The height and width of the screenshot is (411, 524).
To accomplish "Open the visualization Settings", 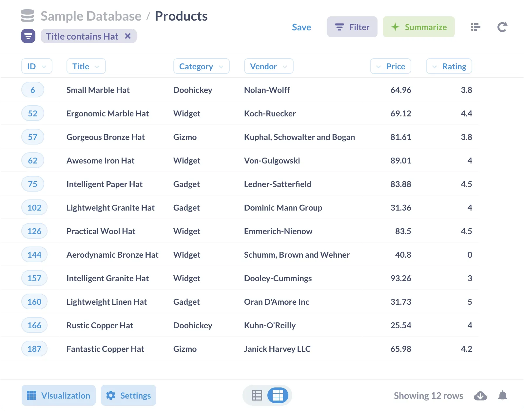I will click(128, 395).
